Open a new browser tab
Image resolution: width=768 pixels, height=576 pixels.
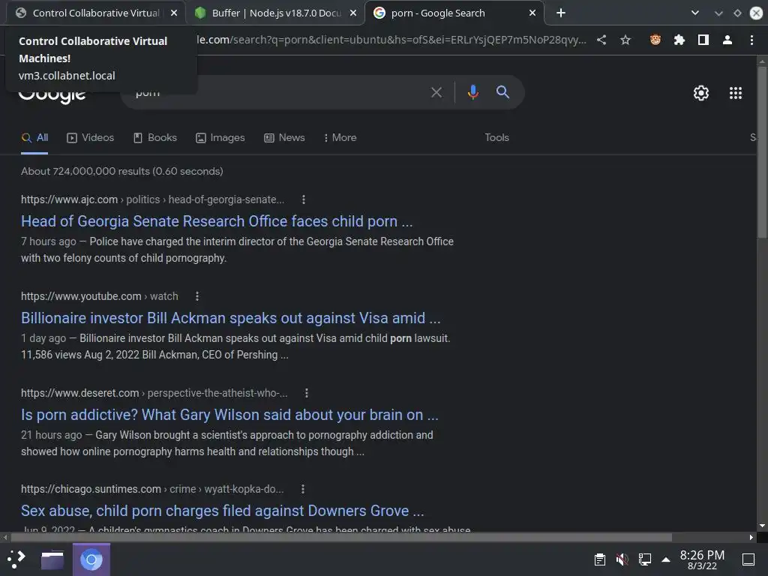point(561,13)
